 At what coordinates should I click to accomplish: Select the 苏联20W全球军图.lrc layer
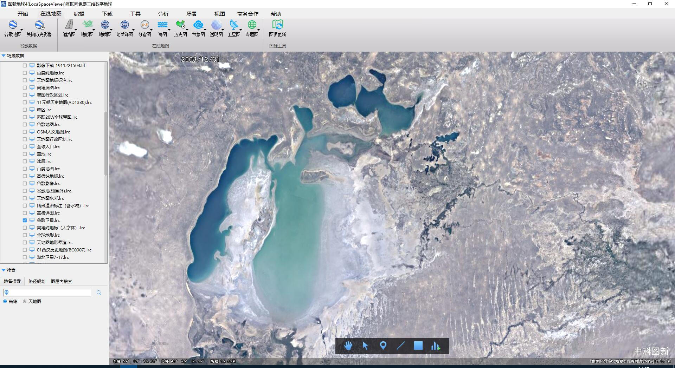(x=57, y=117)
